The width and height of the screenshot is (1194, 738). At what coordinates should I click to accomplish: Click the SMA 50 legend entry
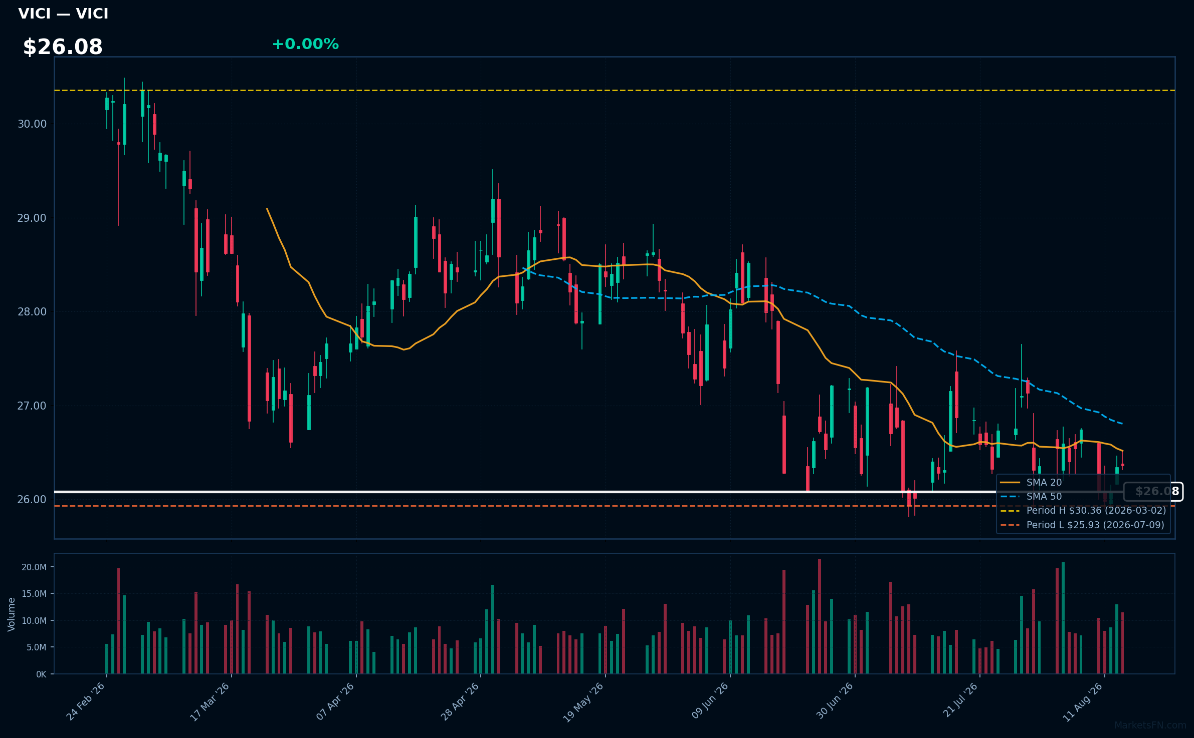click(x=1031, y=497)
